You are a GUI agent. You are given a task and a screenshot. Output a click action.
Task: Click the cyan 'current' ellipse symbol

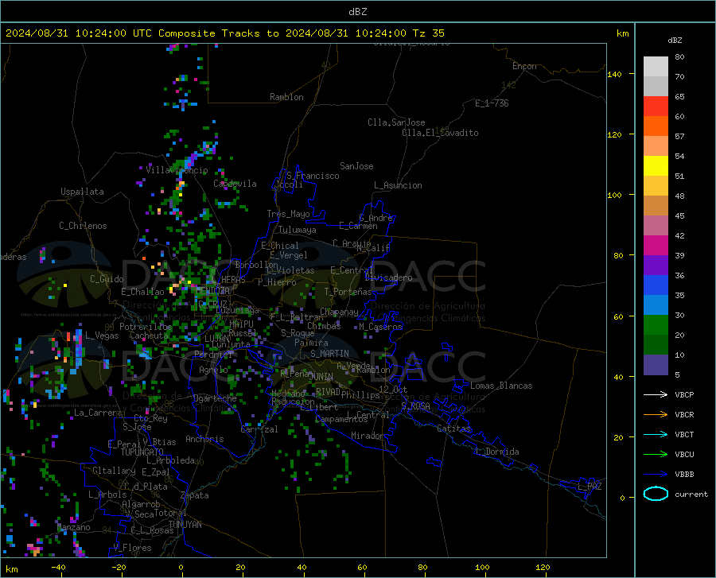coord(656,494)
